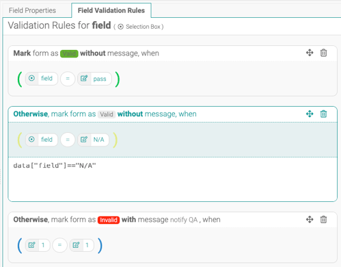Screen dimensions: 341x267
Task: Click the move icon on the first rule
Action: pyautogui.click(x=310, y=53)
